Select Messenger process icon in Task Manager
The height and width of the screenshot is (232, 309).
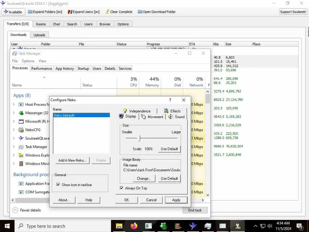click(x=21, y=113)
